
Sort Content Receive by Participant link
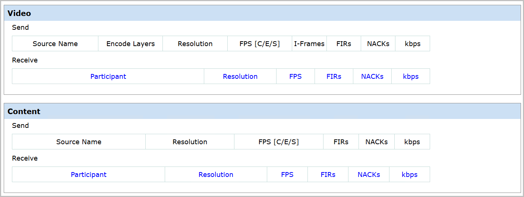pos(88,175)
